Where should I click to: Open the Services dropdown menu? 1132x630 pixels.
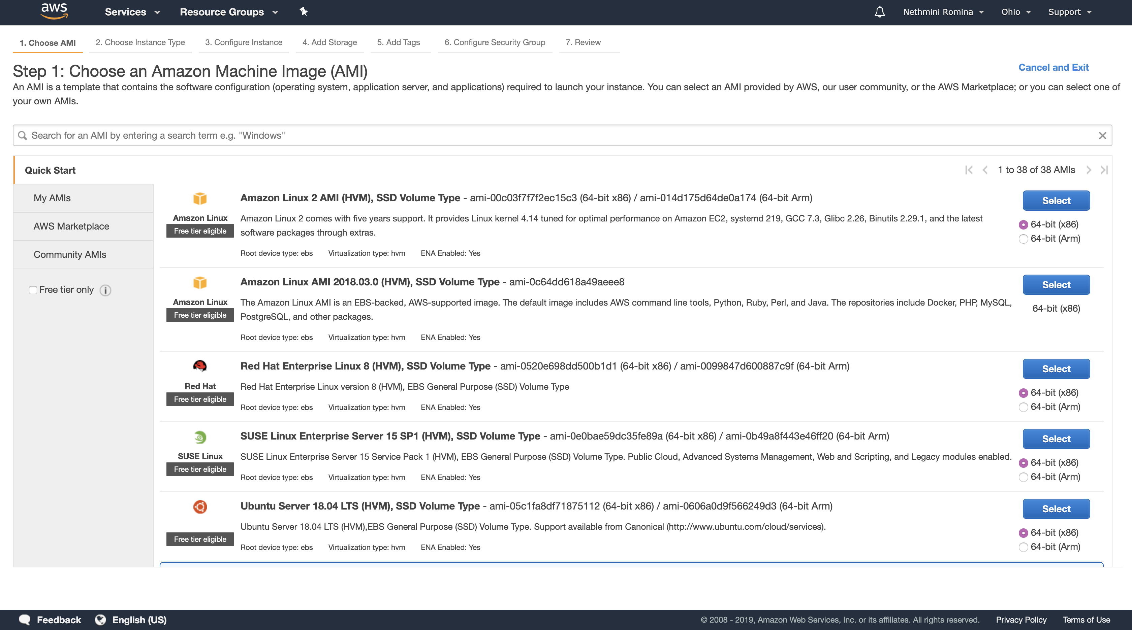click(132, 12)
